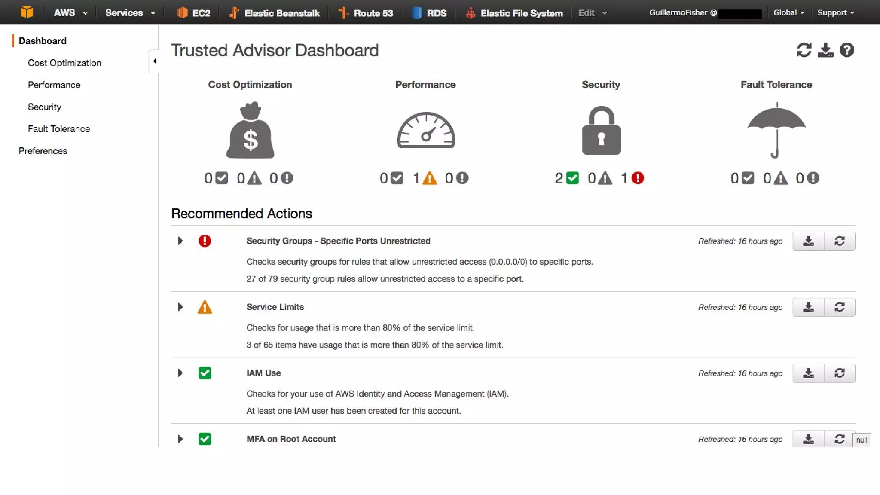Click the Cost Optimization money bag icon
This screenshot has height=495, width=880.
coord(250,131)
